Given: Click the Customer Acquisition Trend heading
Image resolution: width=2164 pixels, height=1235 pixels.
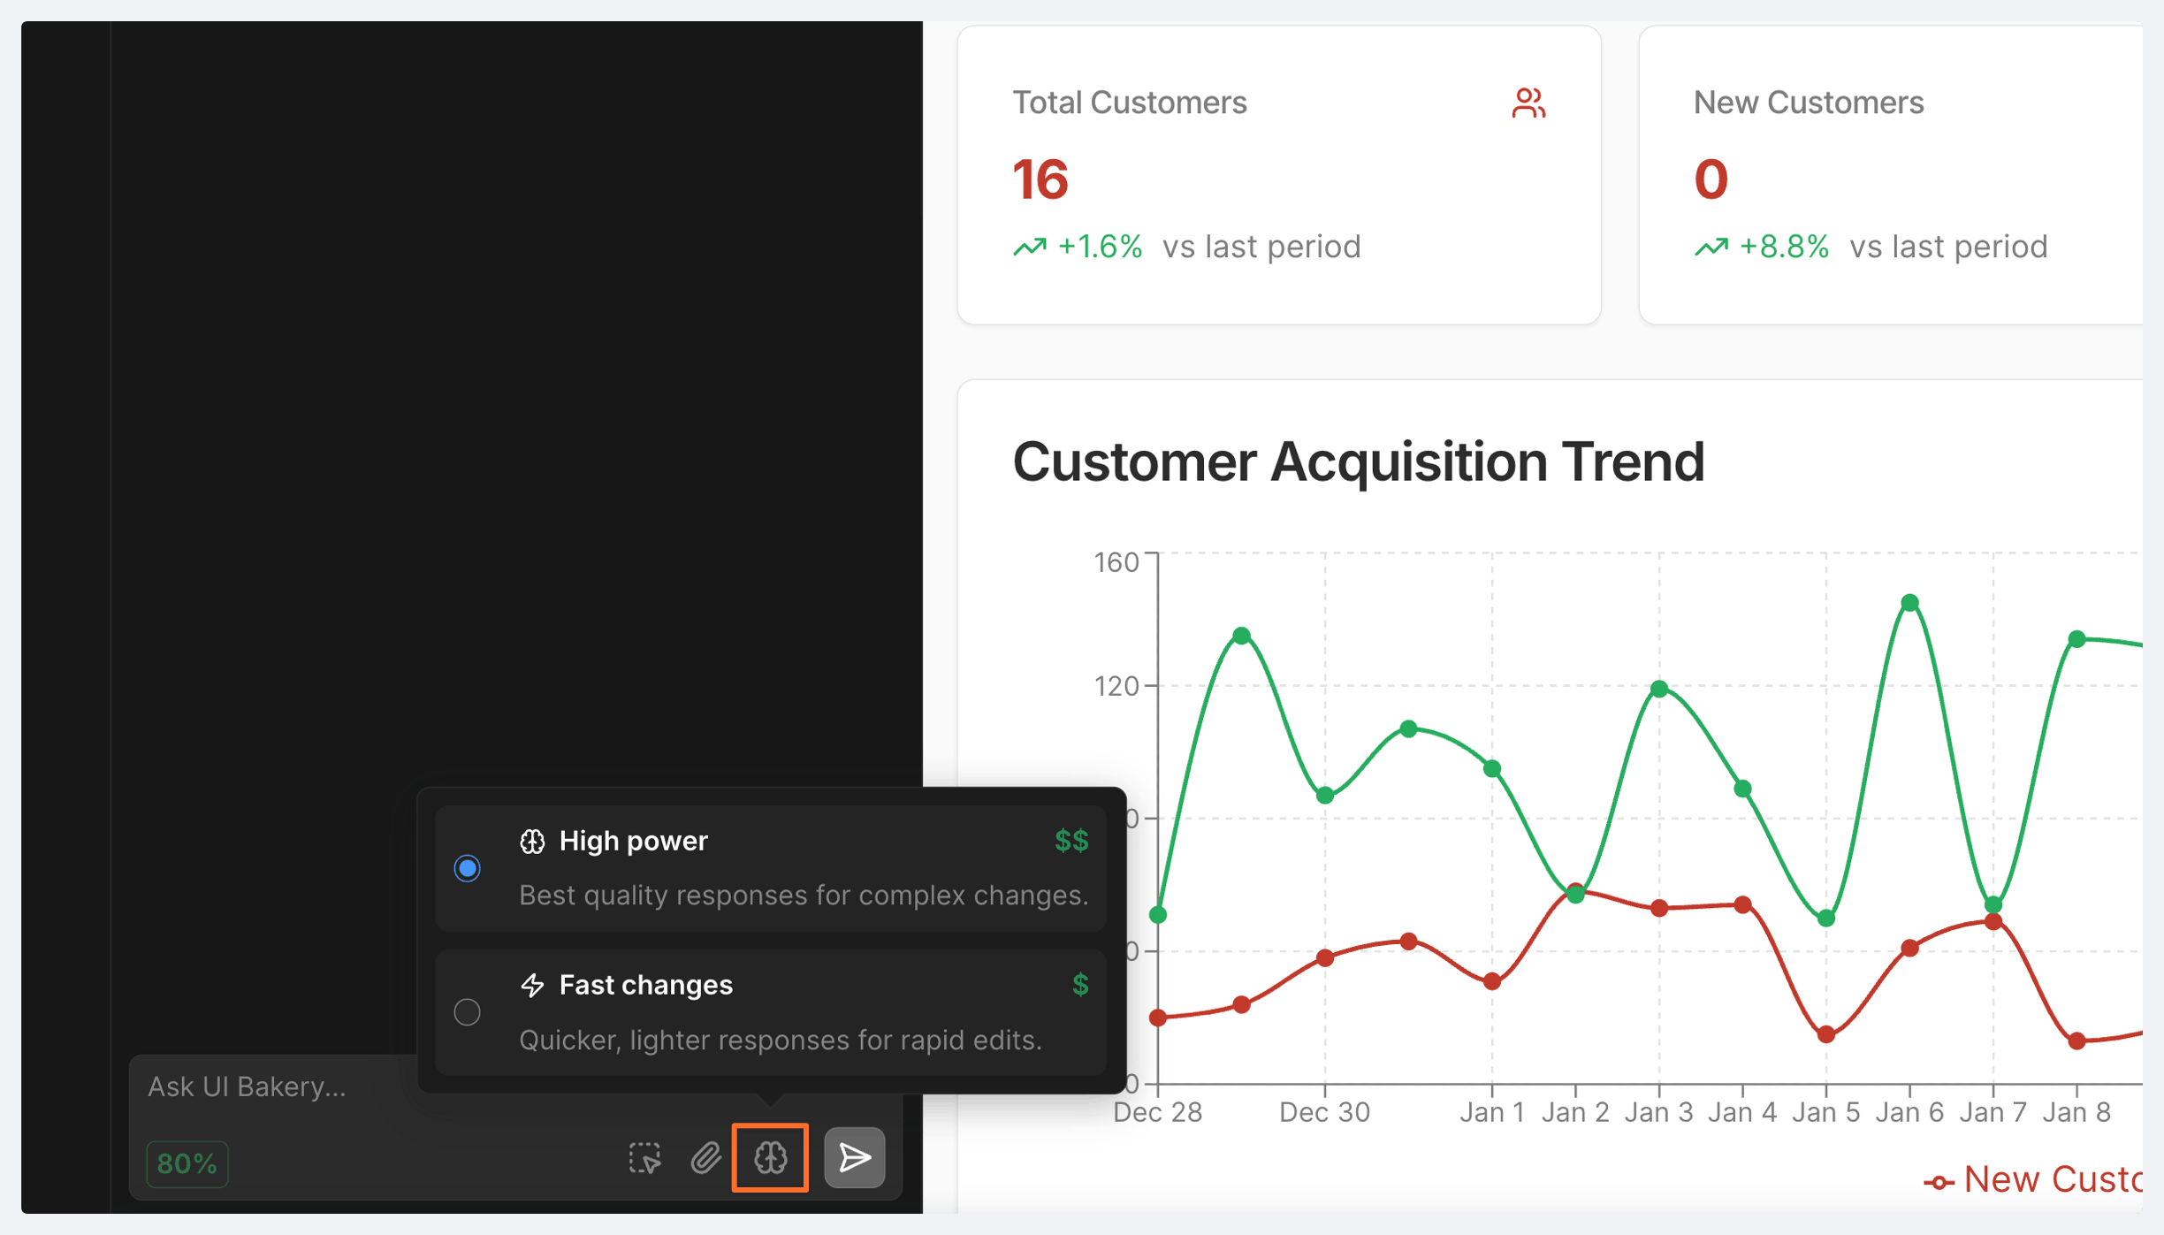Looking at the screenshot, I should click(x=1358, y=461).
